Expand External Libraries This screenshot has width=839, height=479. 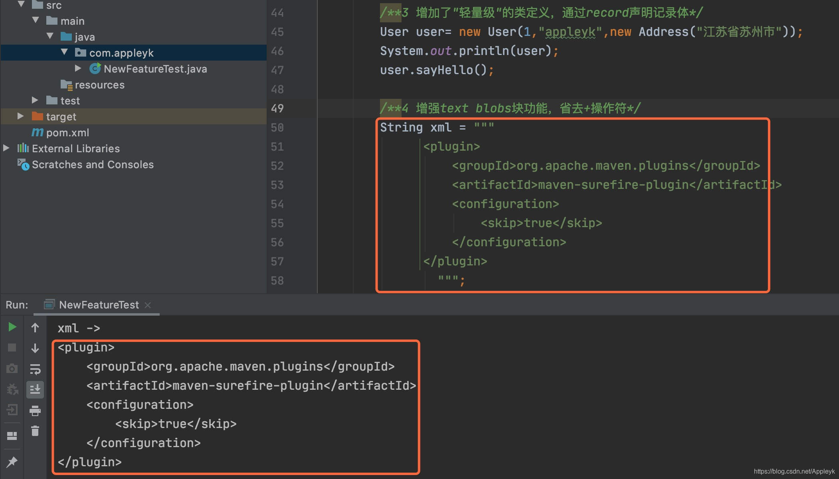[6, 148]
